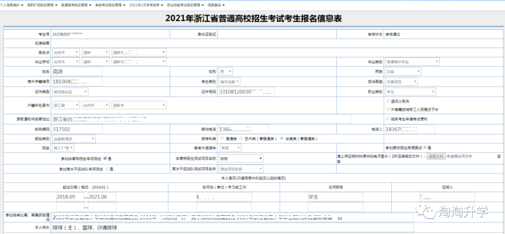Click the start date field showing 2018.09
Viewport: 505px width, 234px height.
pos(70,197)
